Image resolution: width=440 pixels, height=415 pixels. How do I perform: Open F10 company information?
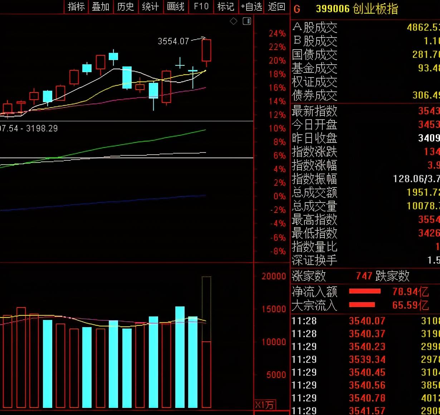[x=201, y=6]
